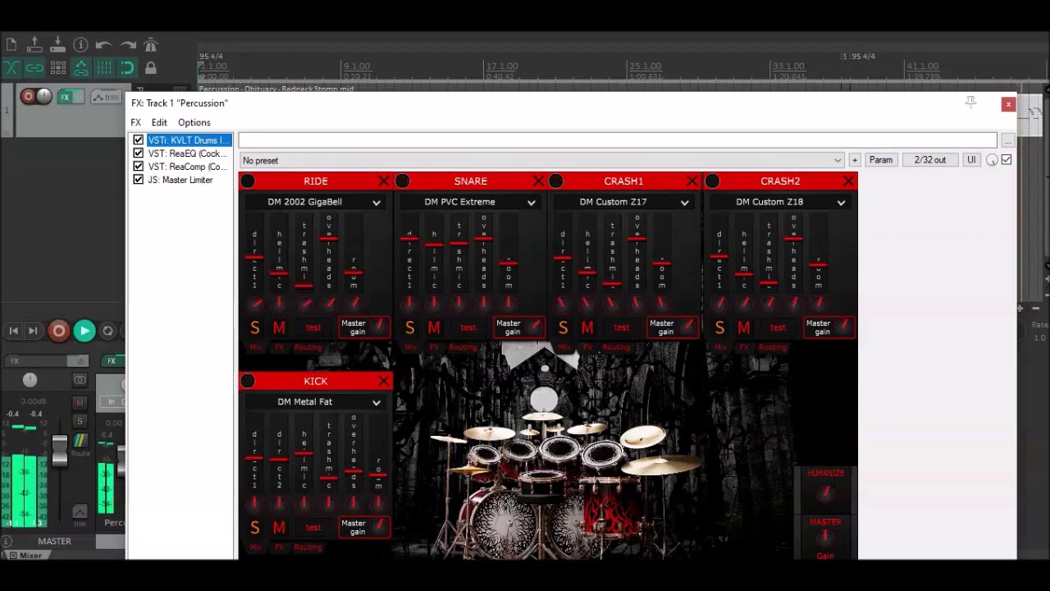
Task: Uncheck VSTi KVLT Drums FX checkbox
Action: (138, 140)
